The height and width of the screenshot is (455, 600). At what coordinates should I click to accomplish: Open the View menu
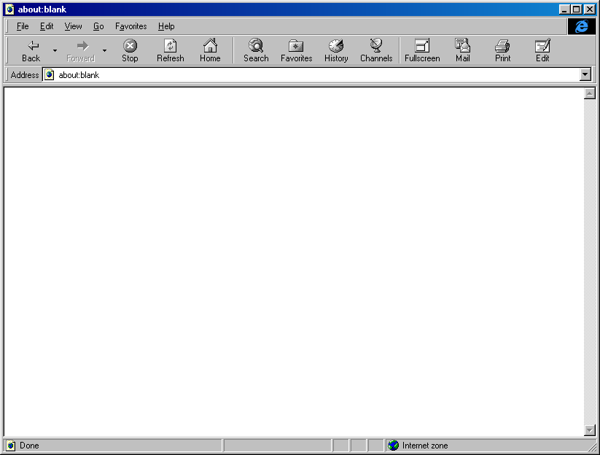73,26
